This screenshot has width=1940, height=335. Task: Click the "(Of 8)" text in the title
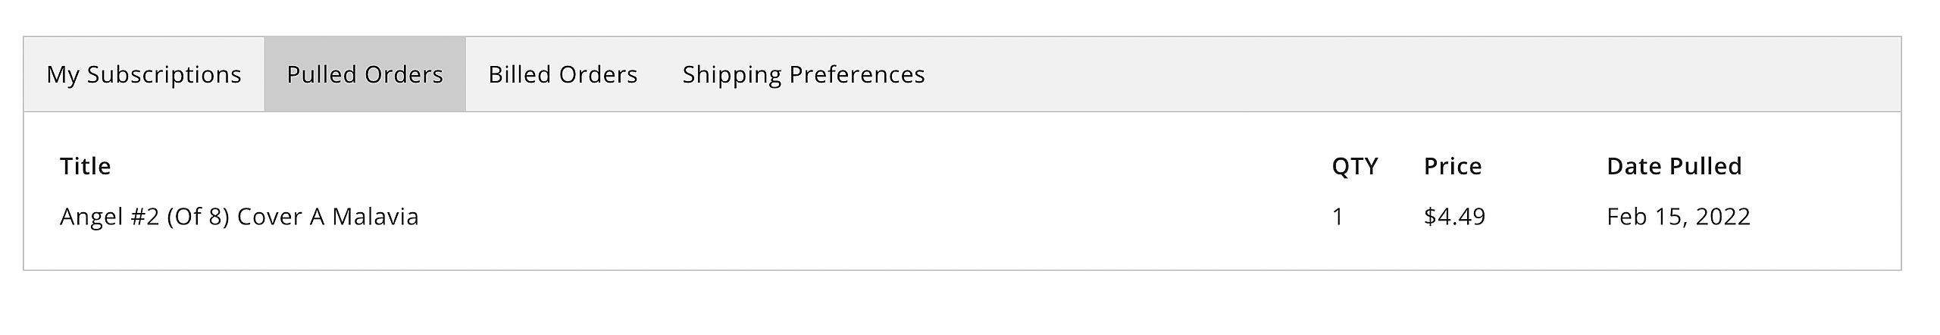[198, 217]
